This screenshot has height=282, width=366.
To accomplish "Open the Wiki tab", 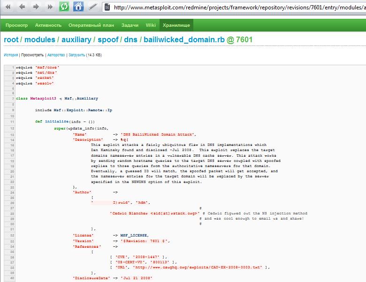I will (x=151, y=25).
